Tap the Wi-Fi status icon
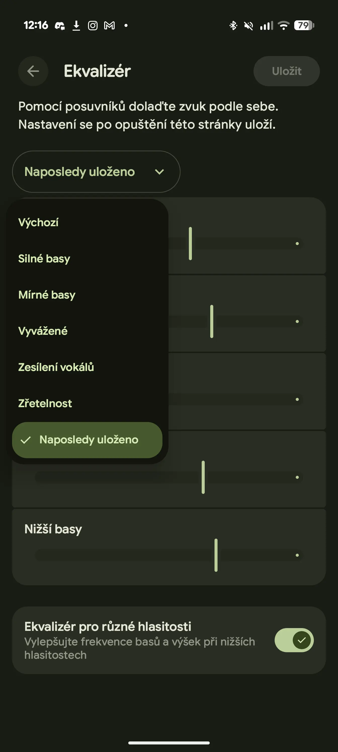The height and width of the screenshot is (752, 338). [283, 26]
